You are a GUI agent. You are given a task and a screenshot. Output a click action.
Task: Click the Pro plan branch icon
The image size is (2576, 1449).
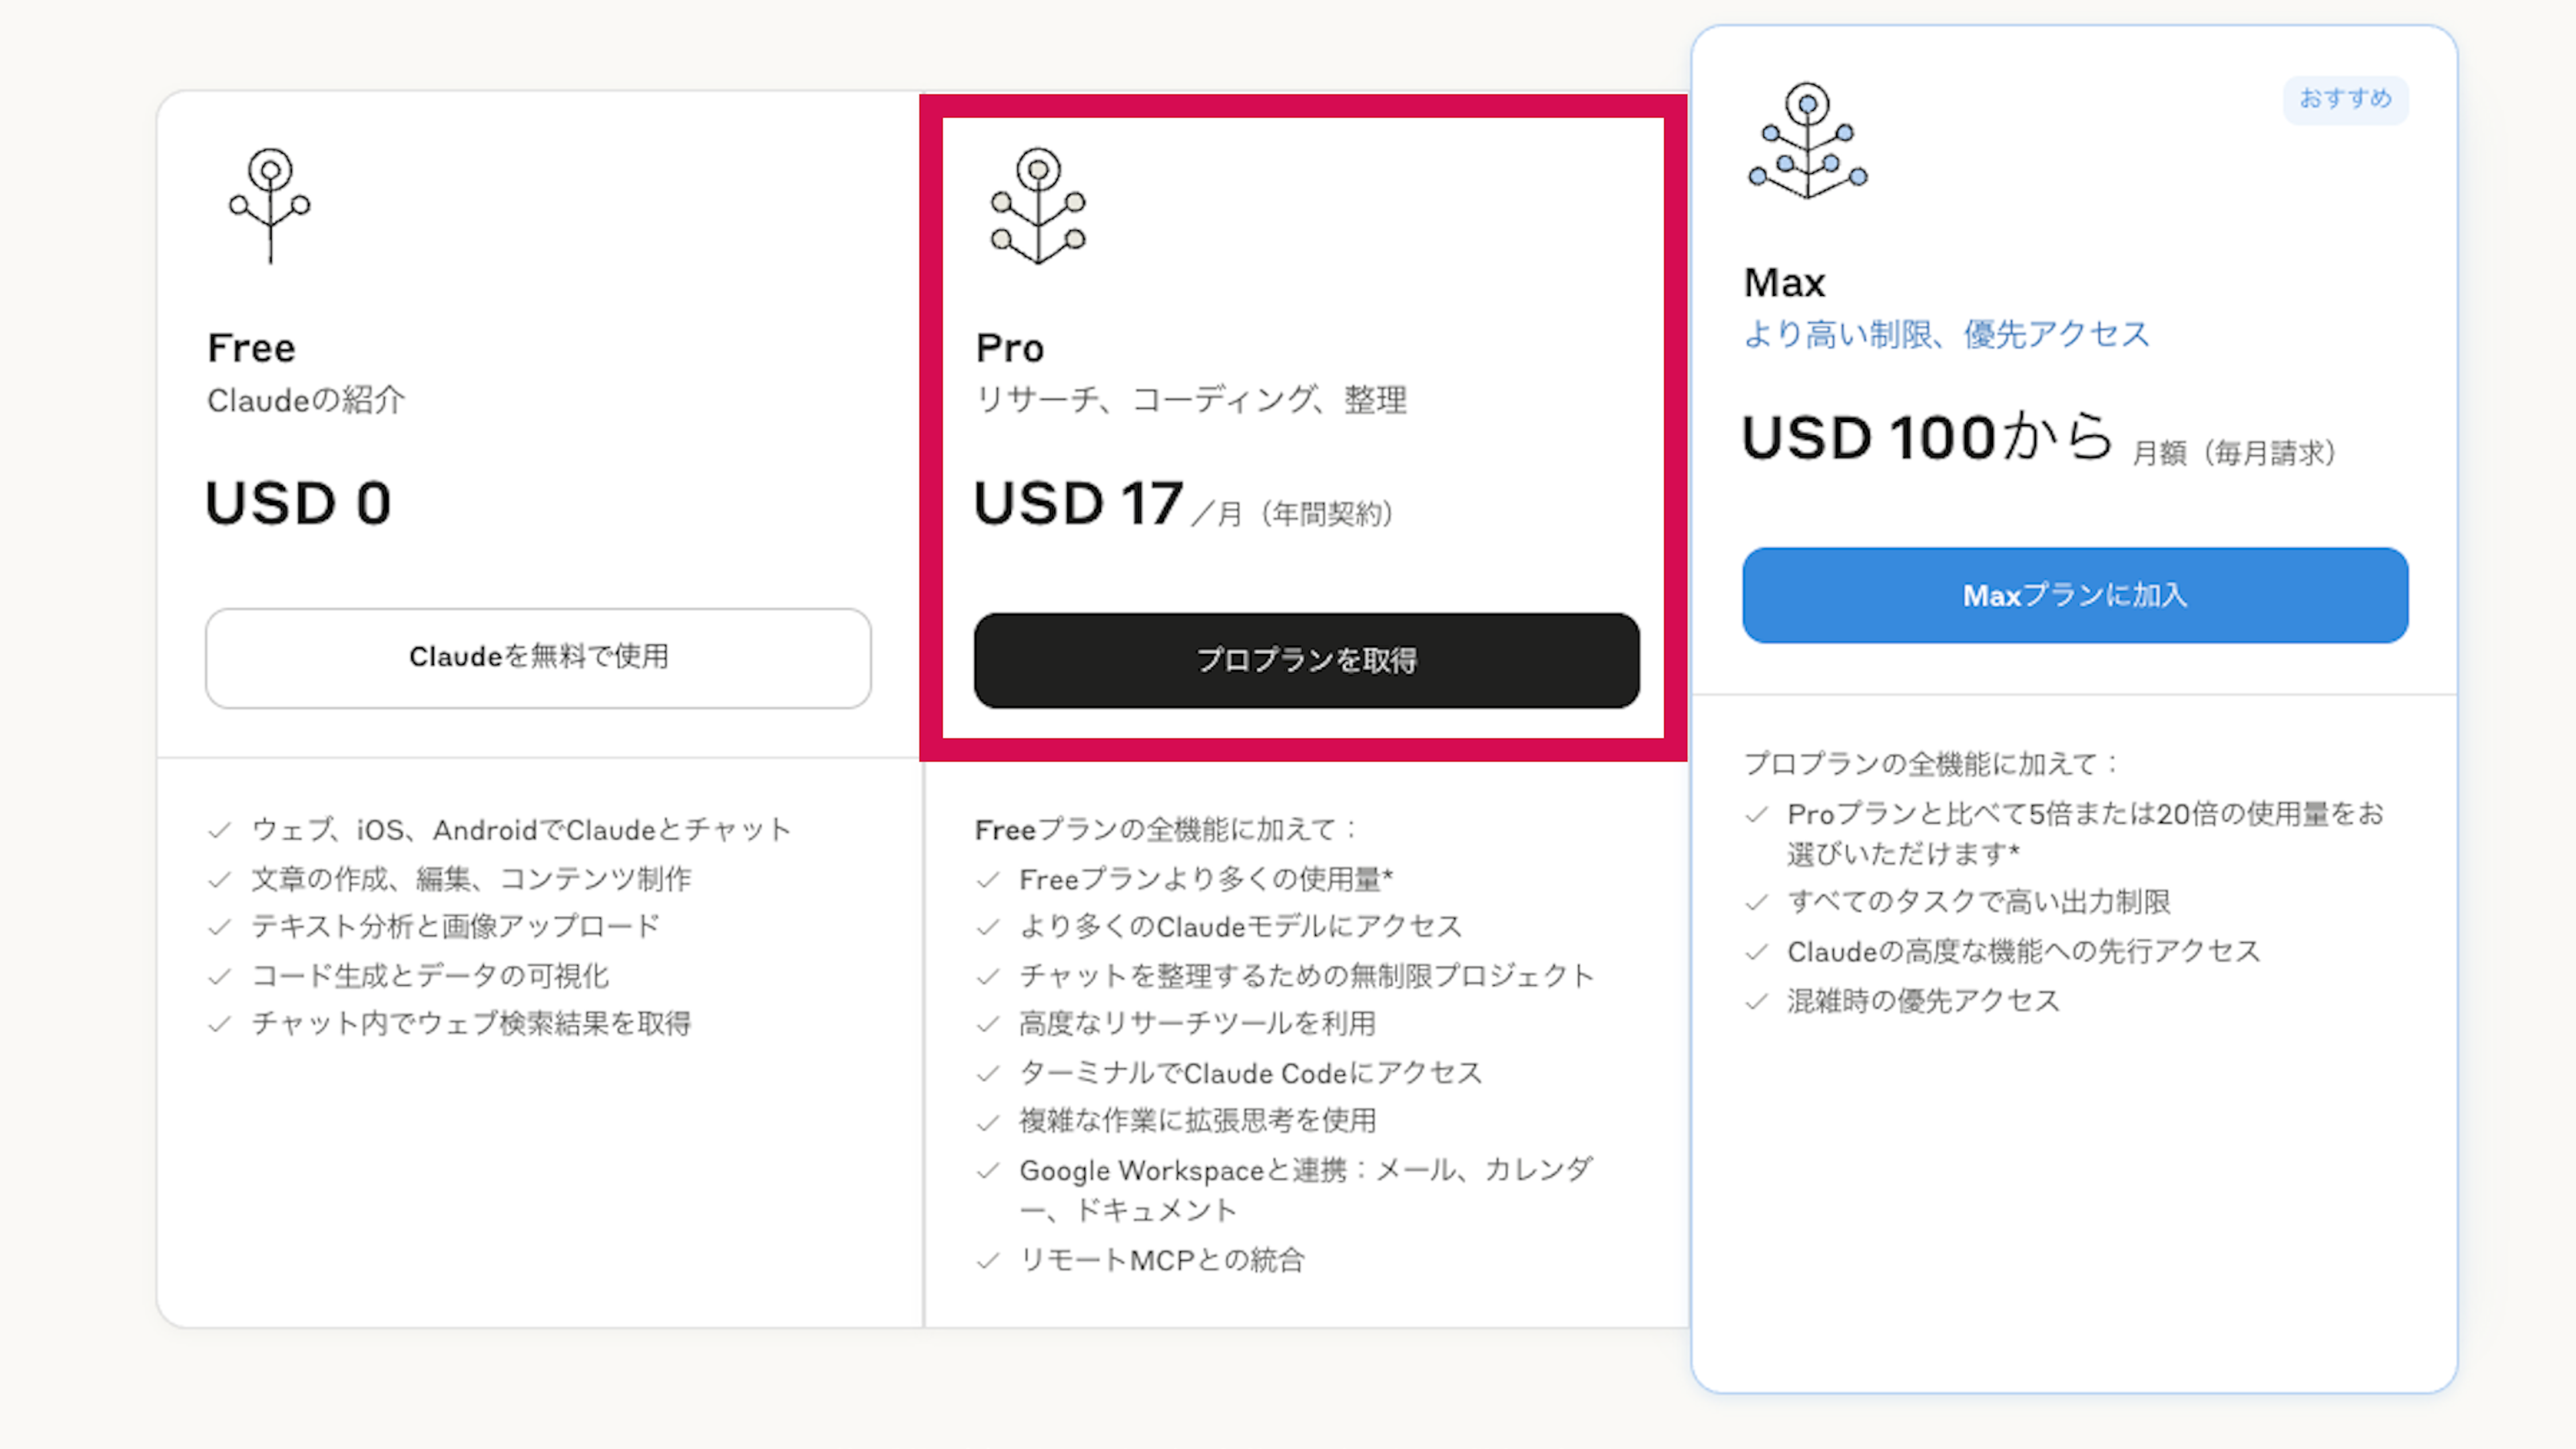(1038, 205)
